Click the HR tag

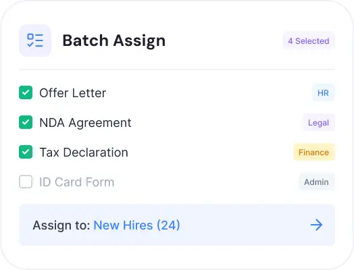tap(324, 92)
